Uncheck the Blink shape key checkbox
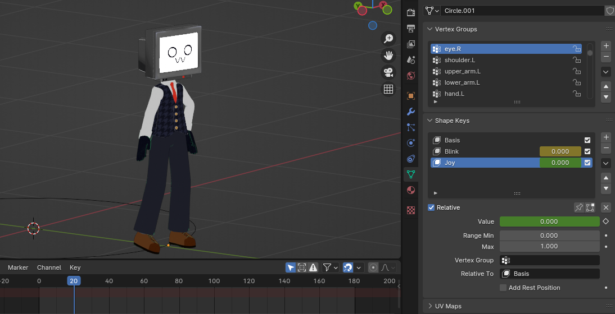 tap(587, 151)
